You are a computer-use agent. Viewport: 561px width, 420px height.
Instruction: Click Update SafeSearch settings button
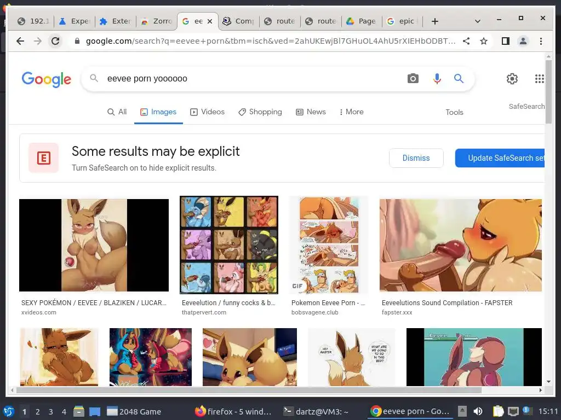(500, 158)
